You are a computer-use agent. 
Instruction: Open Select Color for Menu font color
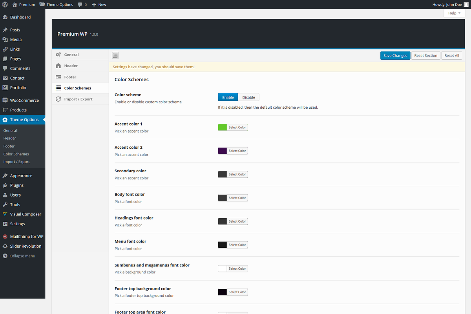(x=237, y=245)
